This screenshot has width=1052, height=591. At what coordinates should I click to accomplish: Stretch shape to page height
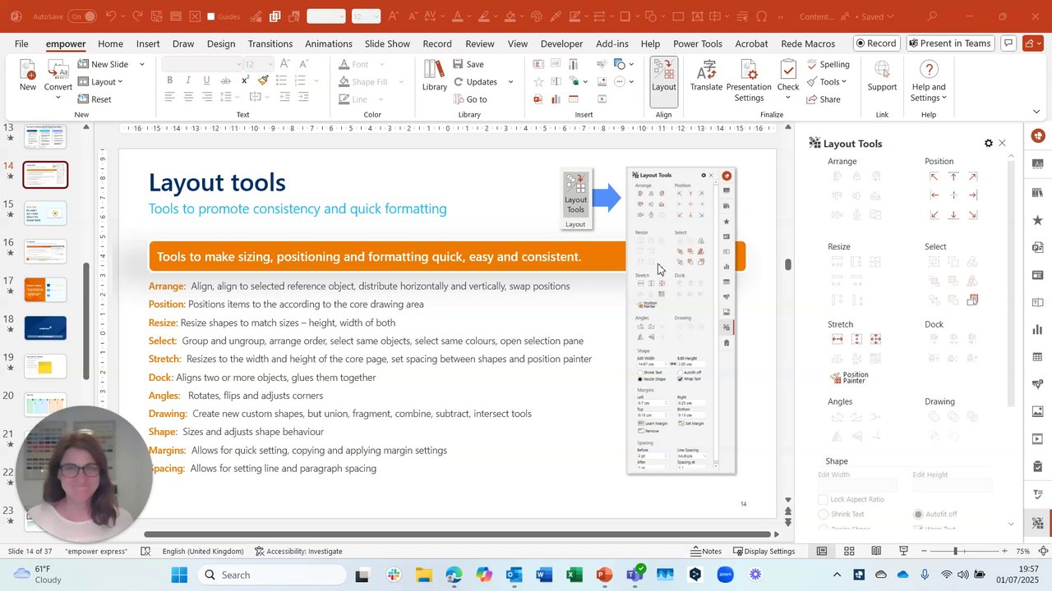(856, 339)
